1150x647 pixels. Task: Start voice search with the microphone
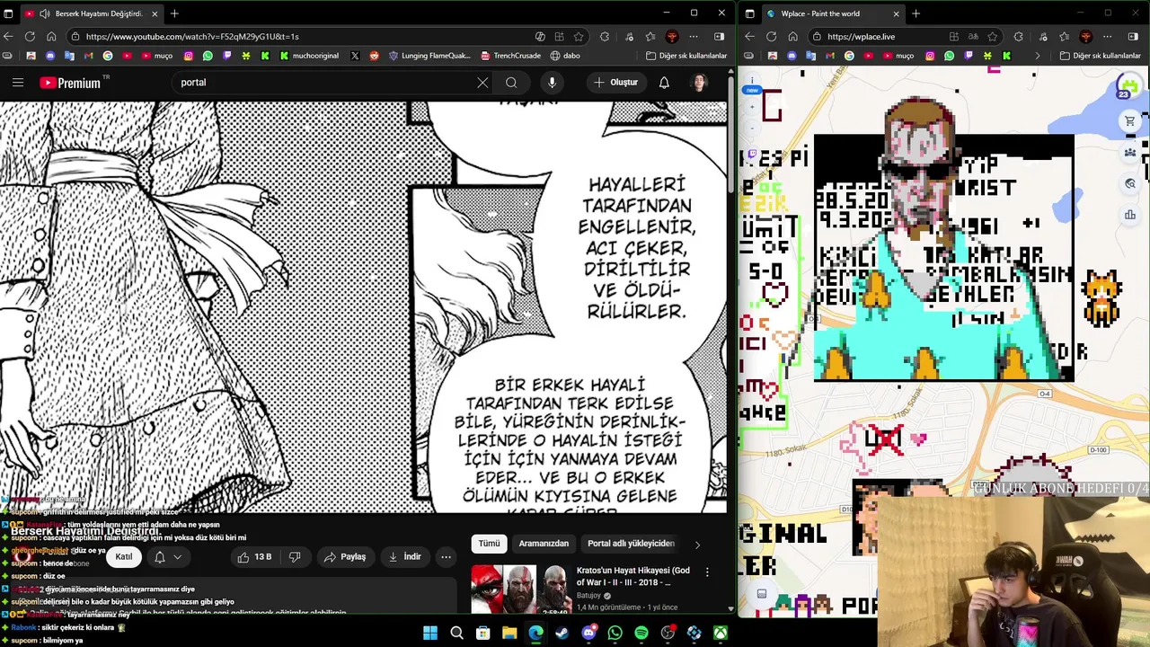coord(552,83)
